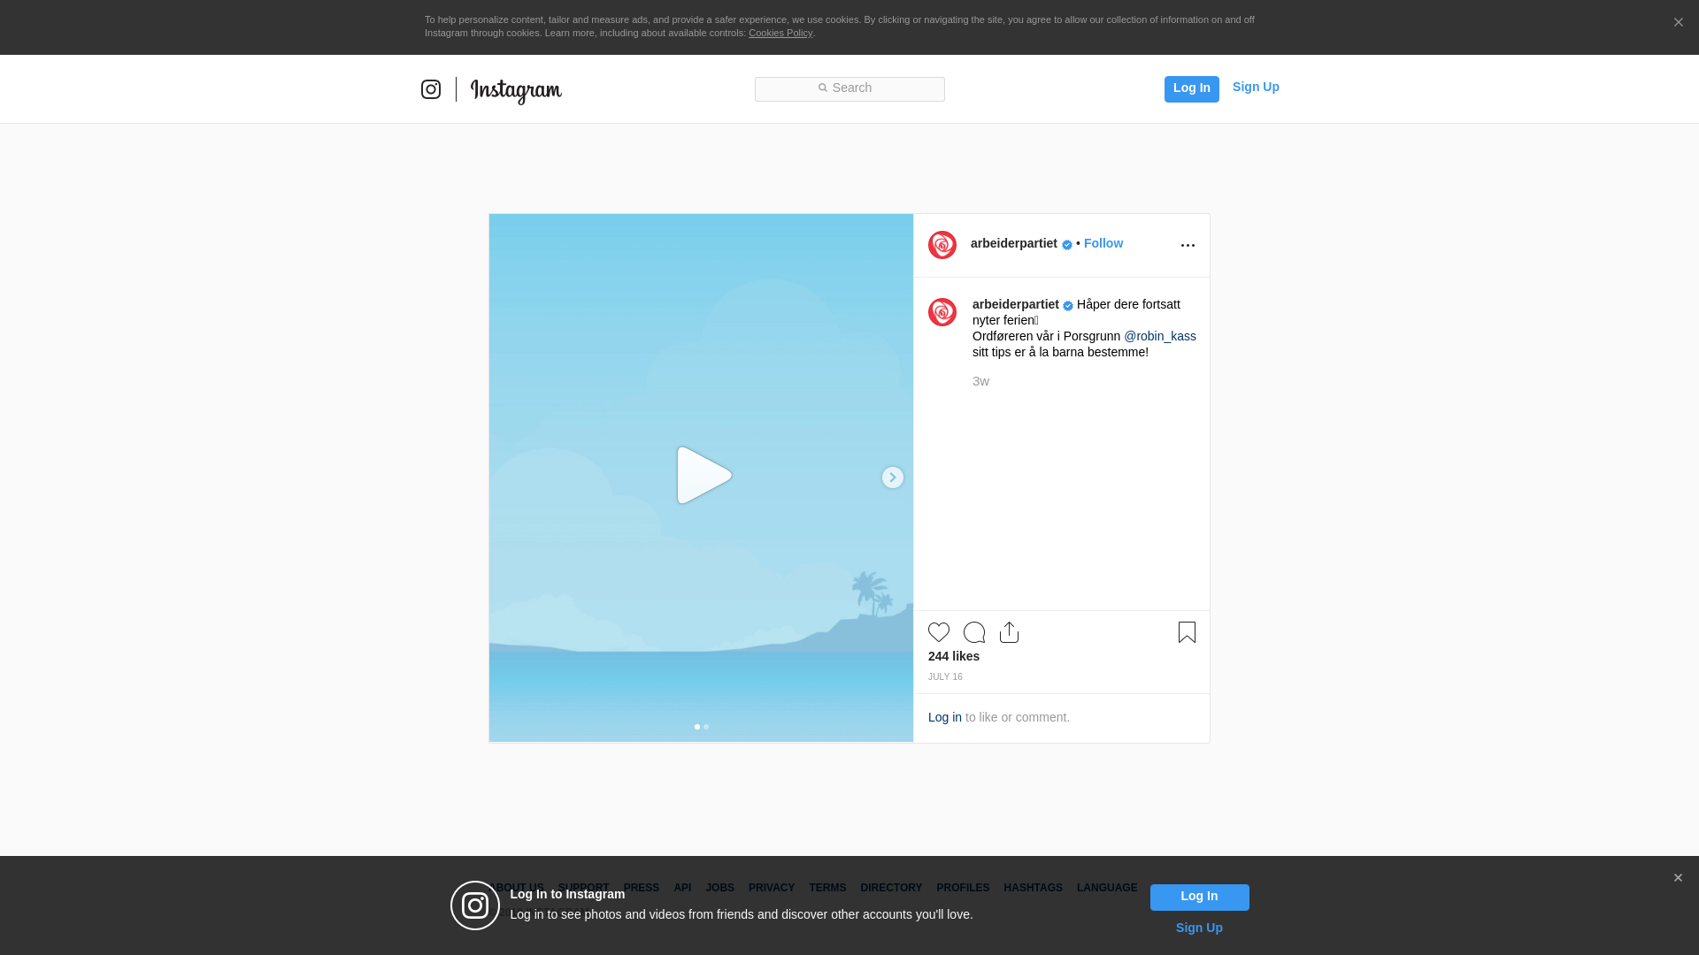Close the Log In to Instagram popup
This screenshot has width=1699, height=955.
pos(1678,878)
